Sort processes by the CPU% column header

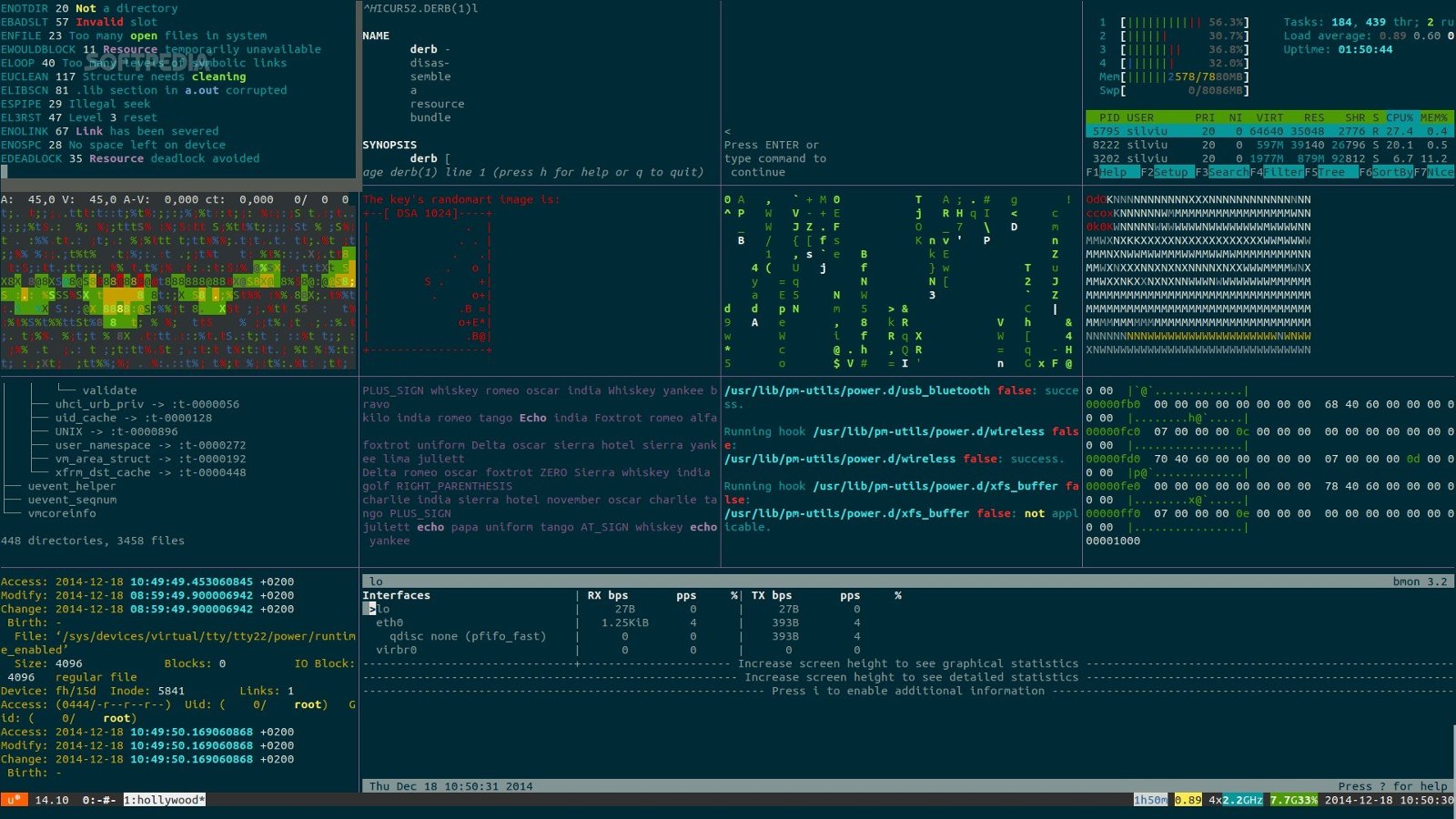(1399, 117)
